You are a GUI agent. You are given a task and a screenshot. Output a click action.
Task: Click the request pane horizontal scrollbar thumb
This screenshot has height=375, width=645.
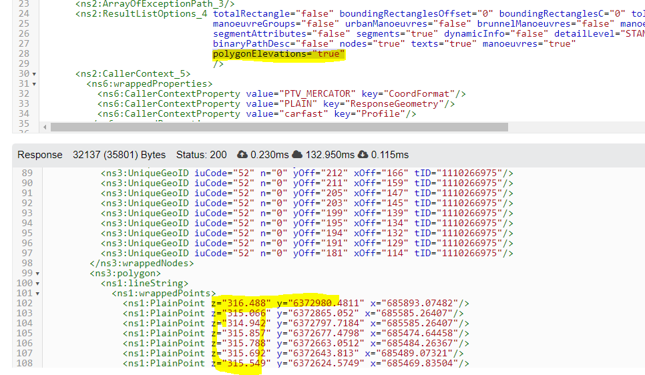coord(279,127)
